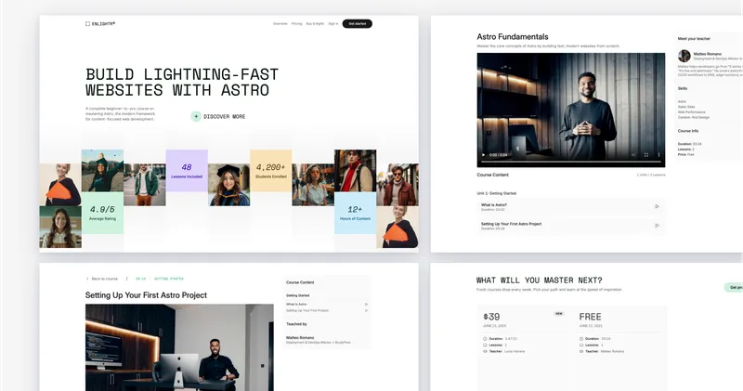
Task: Click play icon on What is Astro? lesson
Action: [657, 206]
